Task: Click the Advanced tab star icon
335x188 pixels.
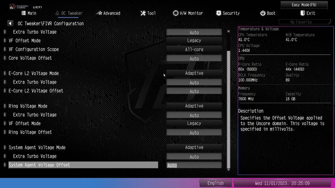Action: point(99,13)
